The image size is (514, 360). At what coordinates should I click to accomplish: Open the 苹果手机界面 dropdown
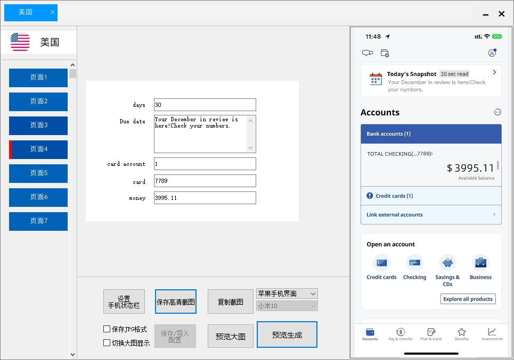[x=287, y=294]
